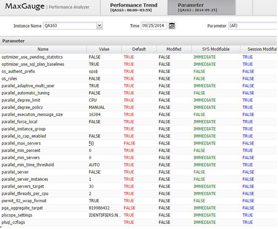
Task: Click the Session Modifiable column header
Action: [x=259, y=49]
